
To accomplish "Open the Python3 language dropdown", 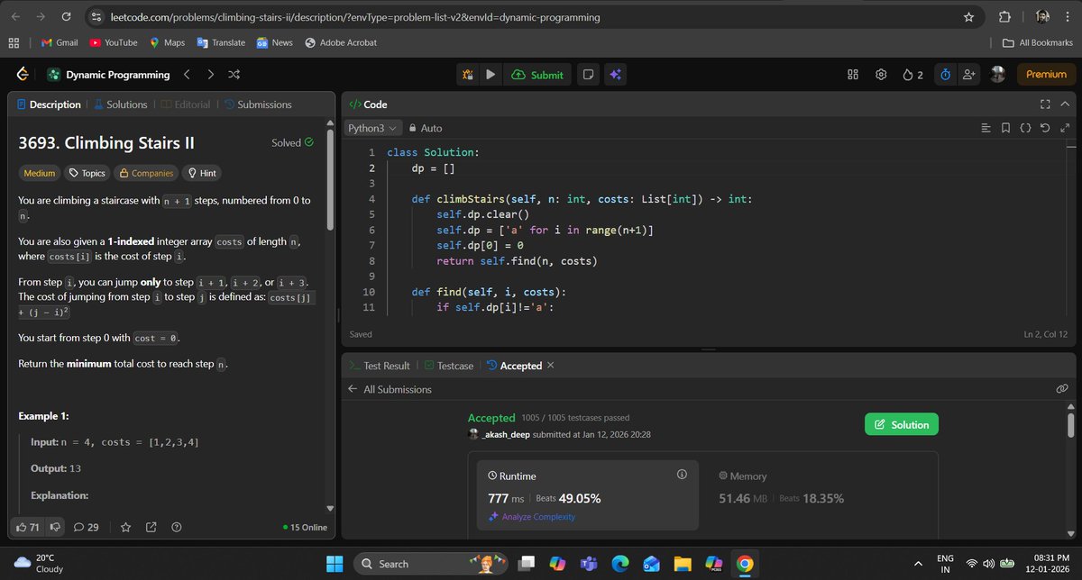I will 371,129.
